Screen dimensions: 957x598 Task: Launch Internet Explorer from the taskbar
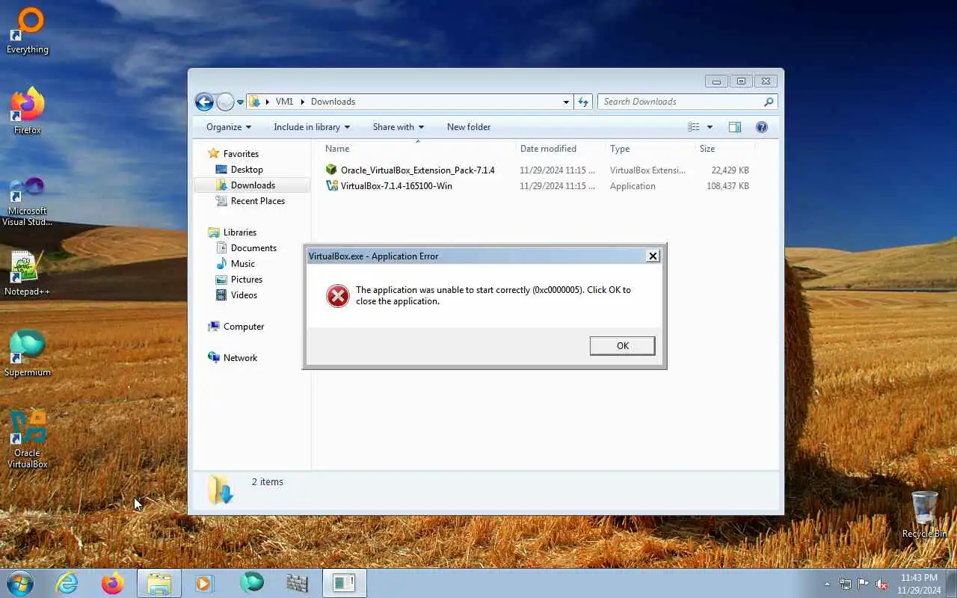pos(67,583)
